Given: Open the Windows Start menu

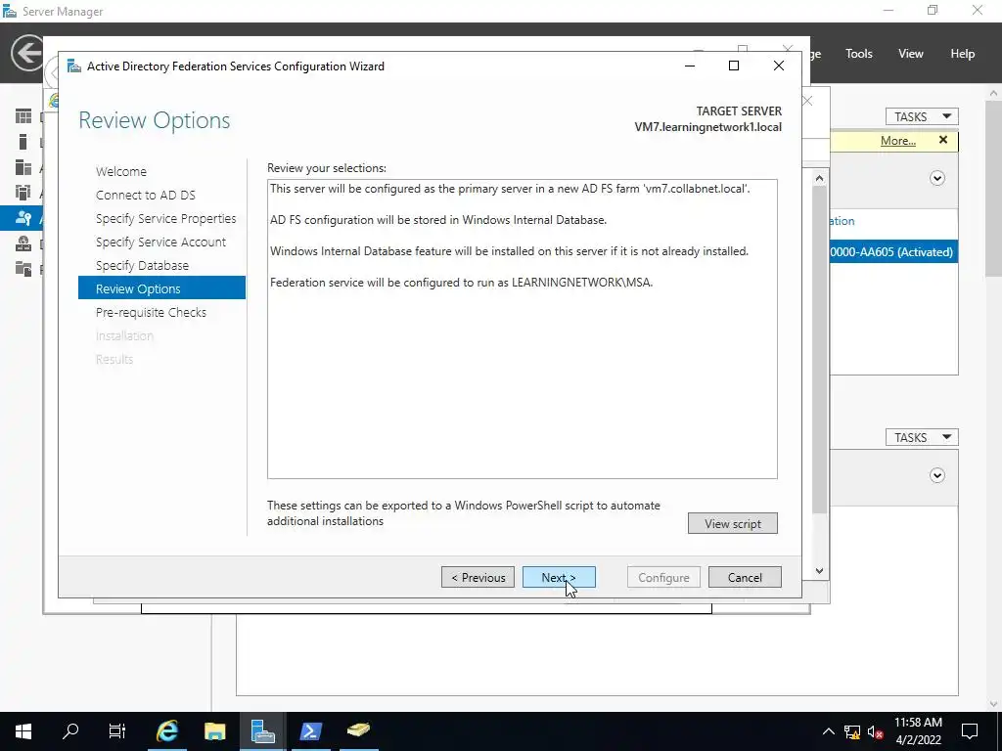Looking at the screenshot, I should pos(23,730).
